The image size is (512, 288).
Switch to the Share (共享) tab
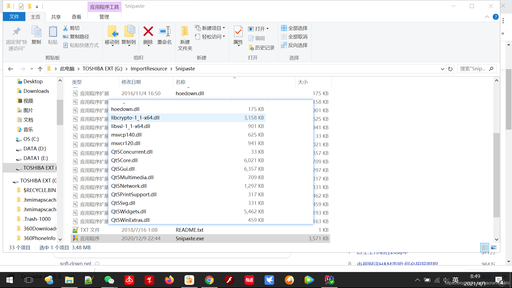(56, 17)
